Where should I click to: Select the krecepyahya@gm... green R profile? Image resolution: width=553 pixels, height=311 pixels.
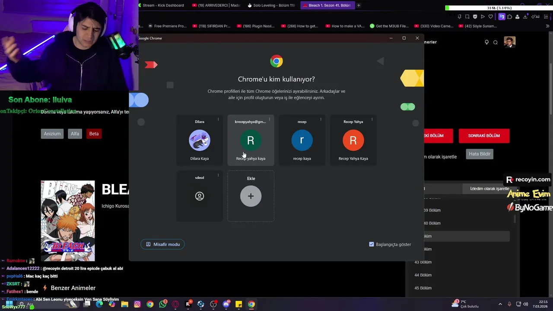pyautogui.click(x=251, y=140)
